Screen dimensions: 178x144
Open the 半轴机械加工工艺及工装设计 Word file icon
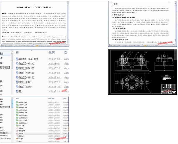(x=17, y=59)
